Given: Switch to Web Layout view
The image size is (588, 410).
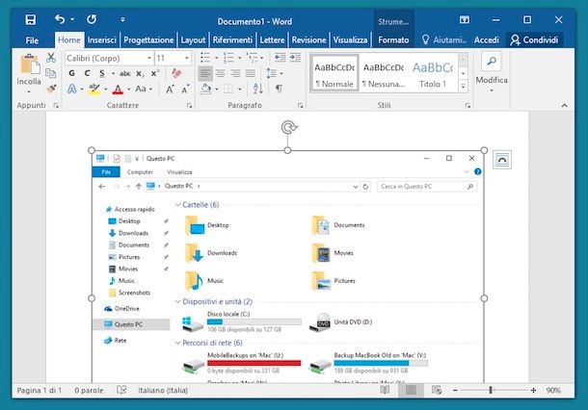Looking at the screenshot, I should point(437,390).
